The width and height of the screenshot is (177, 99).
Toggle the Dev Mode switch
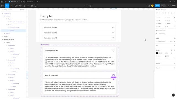(x=163, y=5)
